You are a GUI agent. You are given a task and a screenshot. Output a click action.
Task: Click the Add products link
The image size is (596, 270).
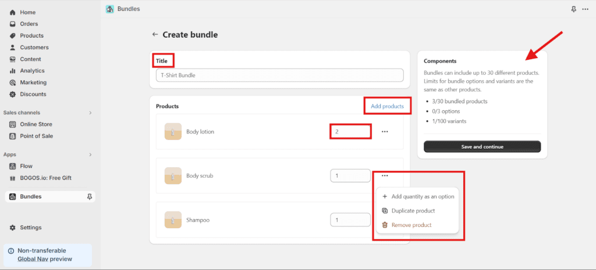pyautogui.click(x=387, y=106)
